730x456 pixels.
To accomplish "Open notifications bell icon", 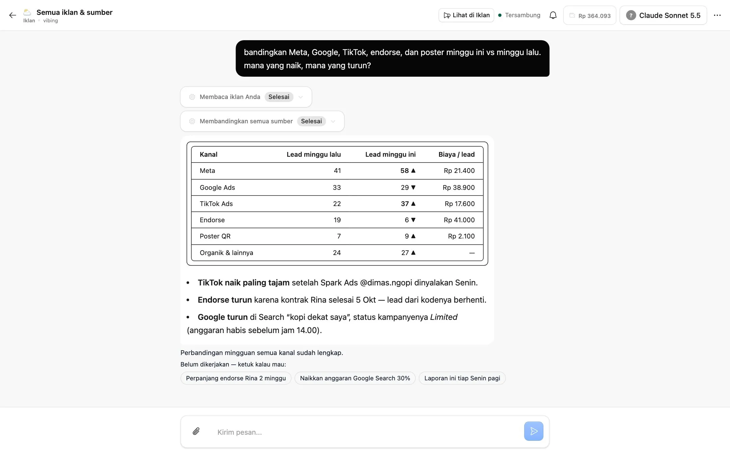I will 553,15.
